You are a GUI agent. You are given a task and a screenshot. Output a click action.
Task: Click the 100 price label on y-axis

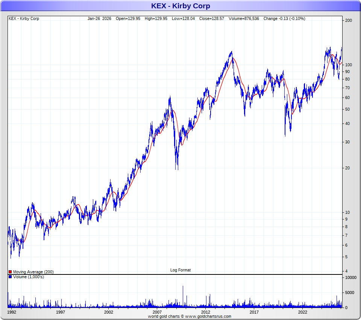pos(348,65)
